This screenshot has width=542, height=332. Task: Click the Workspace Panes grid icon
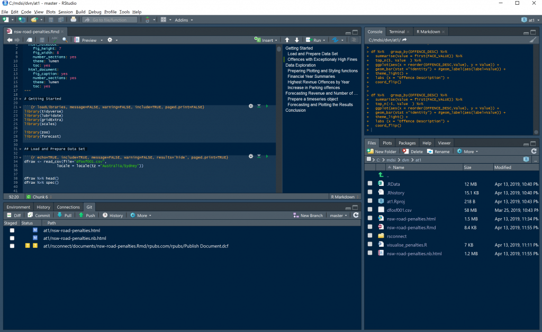pos(164,20)
